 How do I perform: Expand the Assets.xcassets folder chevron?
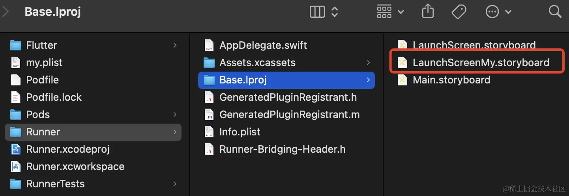pyautogui.click(x=368, y=63)
